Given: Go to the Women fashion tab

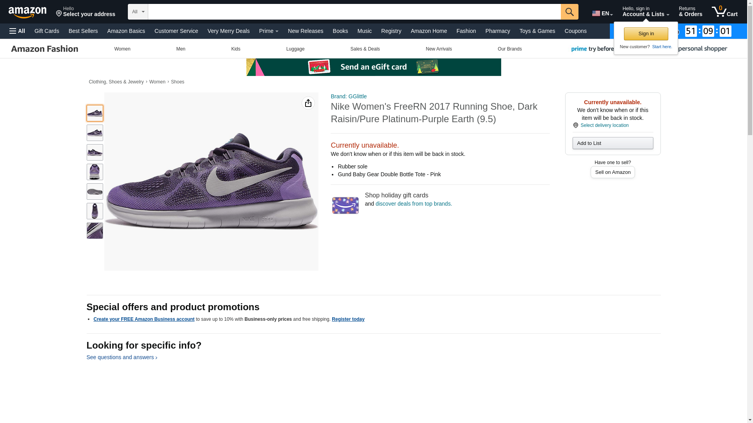Looking at the screenshot, I should 122,49.
